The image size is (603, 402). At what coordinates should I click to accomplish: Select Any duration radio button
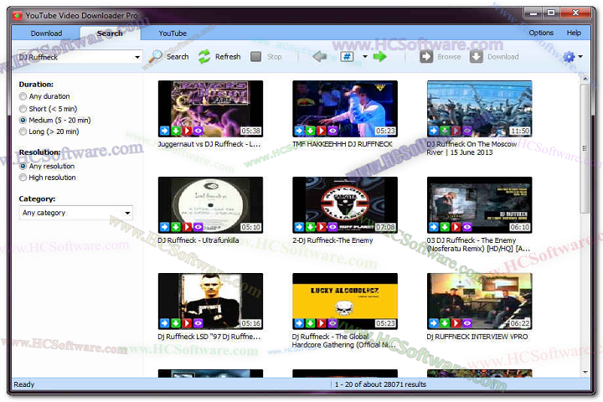pos(23,96)
